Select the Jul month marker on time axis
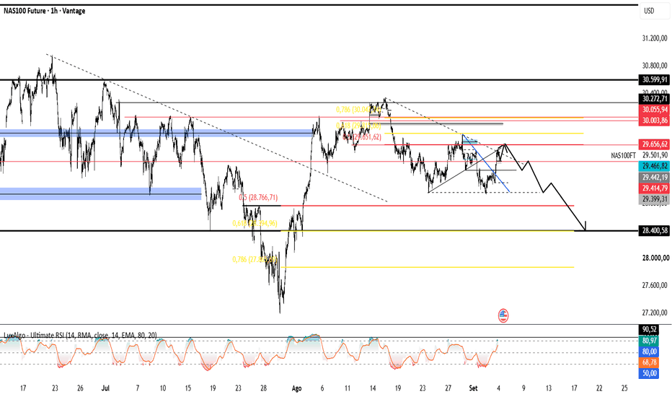 (105, 388)
